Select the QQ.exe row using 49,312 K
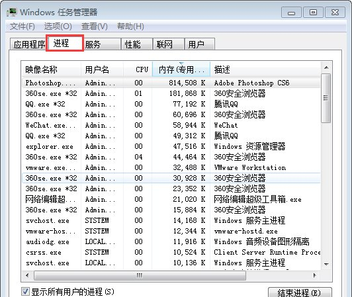The image size is (352, 297). coord(171,136)
